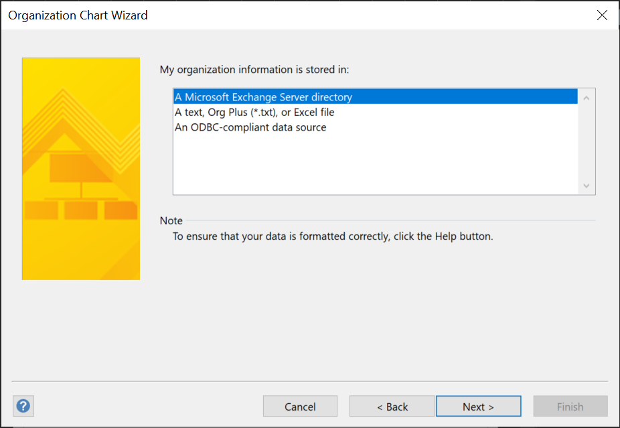Open Help via the question mark icon
The height and width of the screenshot is (428, 620).
tap(23, 406)
